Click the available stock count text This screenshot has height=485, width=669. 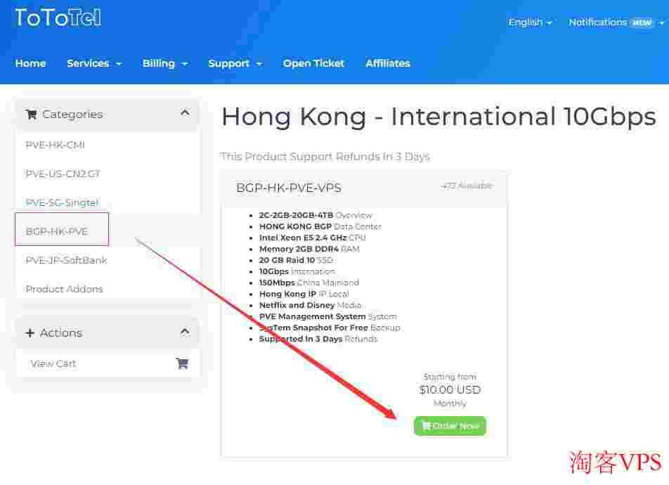[467, 186]
